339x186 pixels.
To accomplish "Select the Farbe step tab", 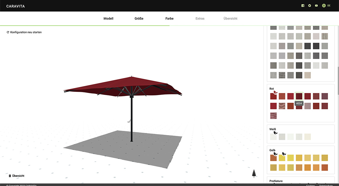I will pyautogui.click(x=170, y=19).
